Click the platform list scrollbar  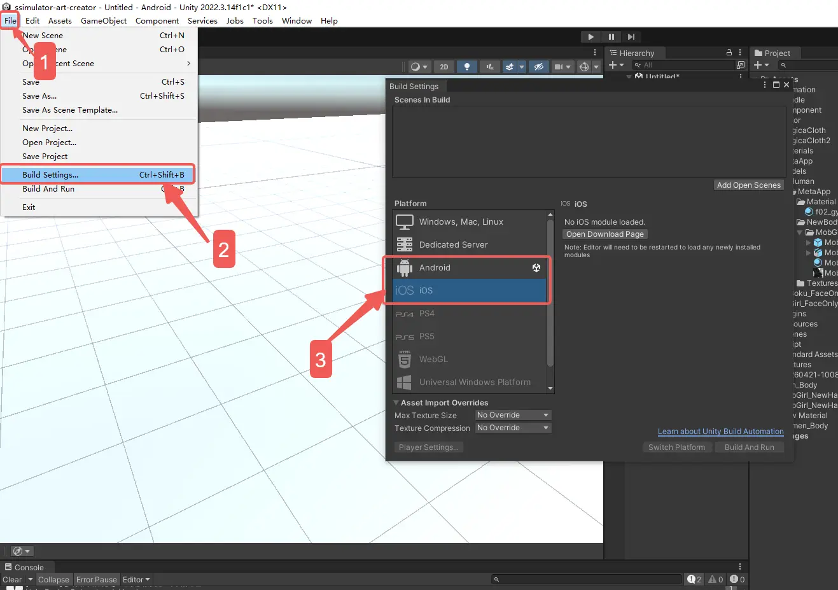pyautogui.click(x=550, y=293)
